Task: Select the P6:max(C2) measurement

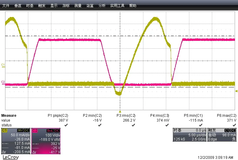Action: (227, 116)
